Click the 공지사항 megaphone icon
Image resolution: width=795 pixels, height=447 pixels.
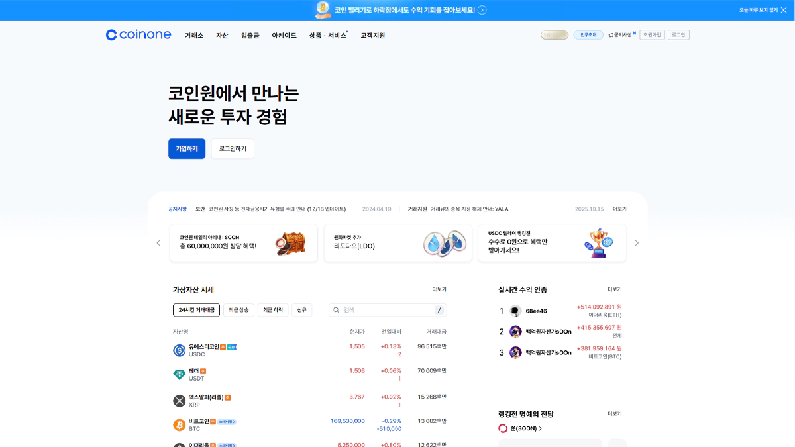[x=611, y=35]
